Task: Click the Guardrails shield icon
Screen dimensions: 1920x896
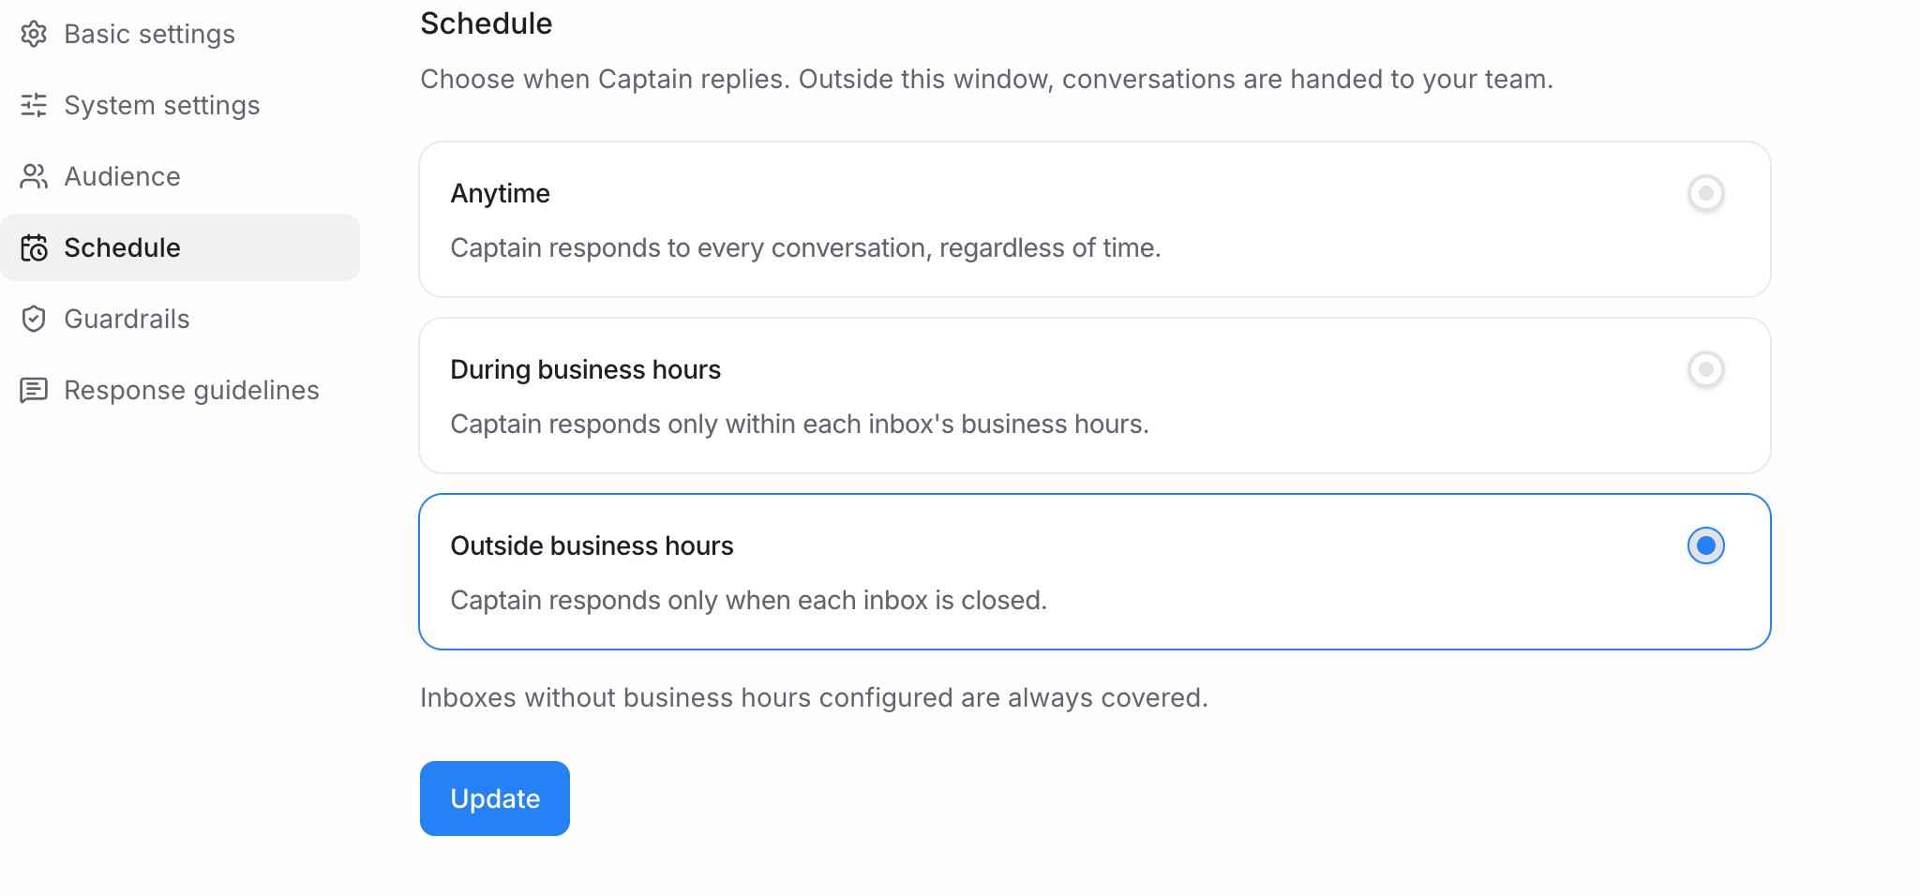Action: point(34,319)
